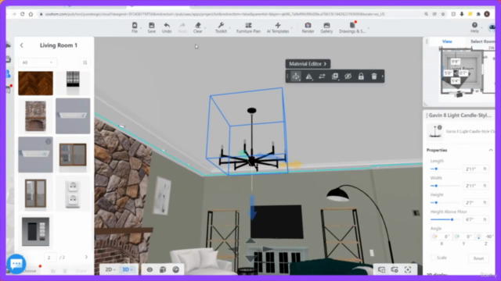Click the camera settings icon at bottom right
The image size is (501, 281).
(x=395, y=270)
